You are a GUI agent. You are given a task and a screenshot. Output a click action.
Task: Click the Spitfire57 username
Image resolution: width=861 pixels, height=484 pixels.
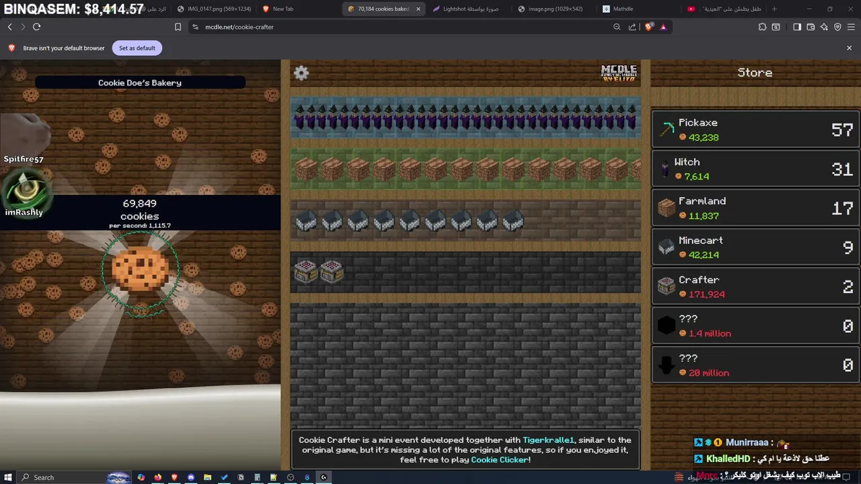[x=24, y=159]
